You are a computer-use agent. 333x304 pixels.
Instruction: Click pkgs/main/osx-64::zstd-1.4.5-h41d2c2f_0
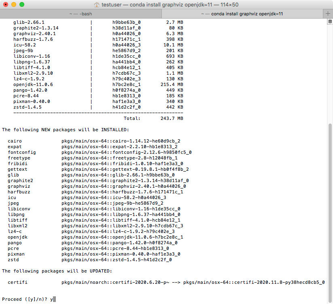117,260
